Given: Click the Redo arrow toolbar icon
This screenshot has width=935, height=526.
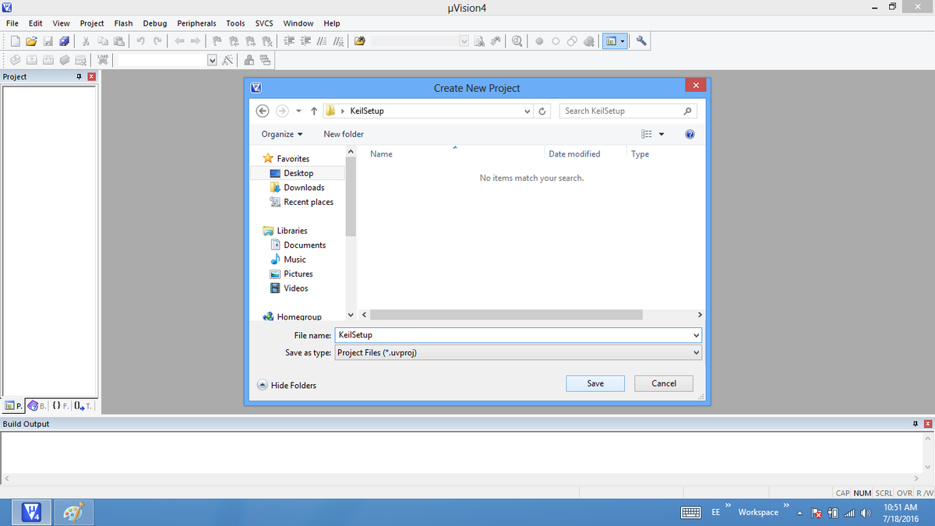Looking at the screenshot, I should (157, 41).
